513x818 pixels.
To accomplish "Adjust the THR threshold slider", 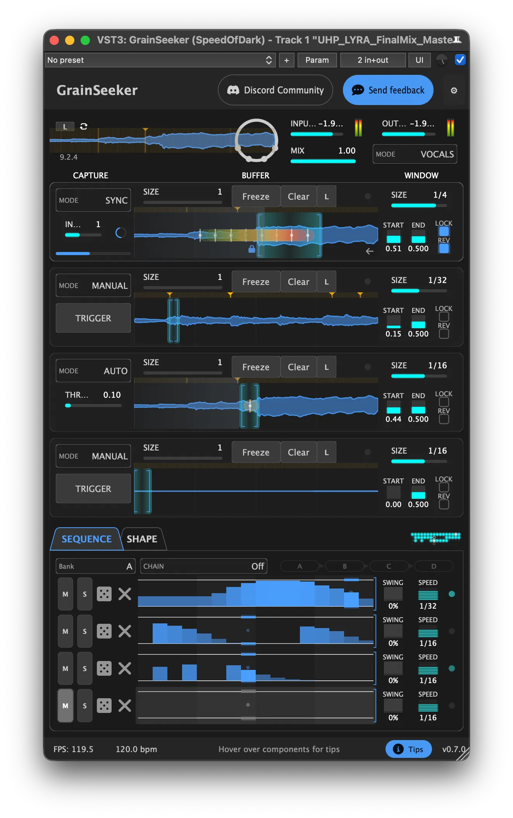I will pos(93,406).
